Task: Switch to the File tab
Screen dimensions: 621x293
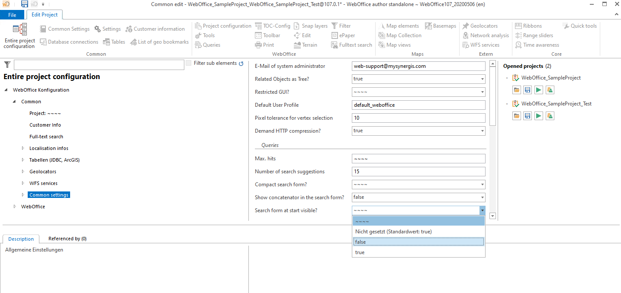Action: [12, 14]
